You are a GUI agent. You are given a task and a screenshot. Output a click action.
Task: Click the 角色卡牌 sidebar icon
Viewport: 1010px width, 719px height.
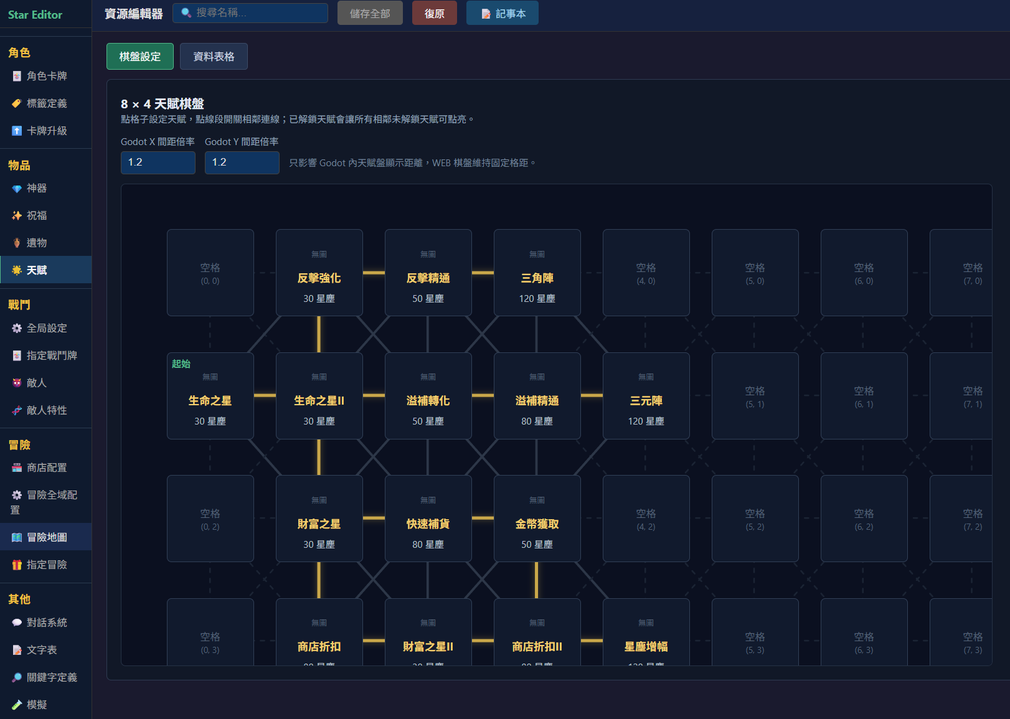point(17,76)
